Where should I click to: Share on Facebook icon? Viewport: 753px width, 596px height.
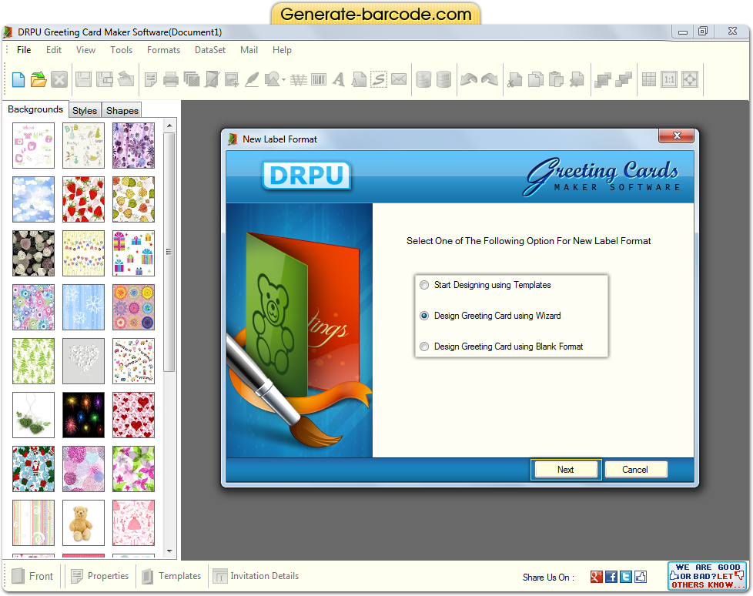(611, 577)
